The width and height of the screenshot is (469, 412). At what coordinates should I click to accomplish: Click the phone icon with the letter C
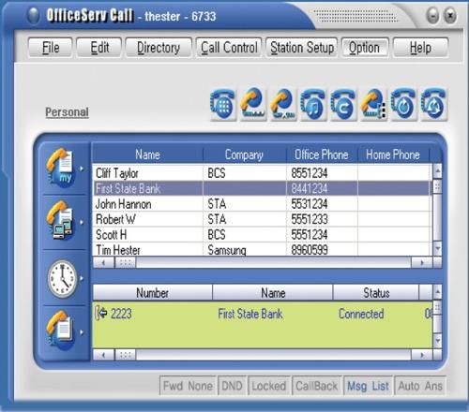point(343,105)
